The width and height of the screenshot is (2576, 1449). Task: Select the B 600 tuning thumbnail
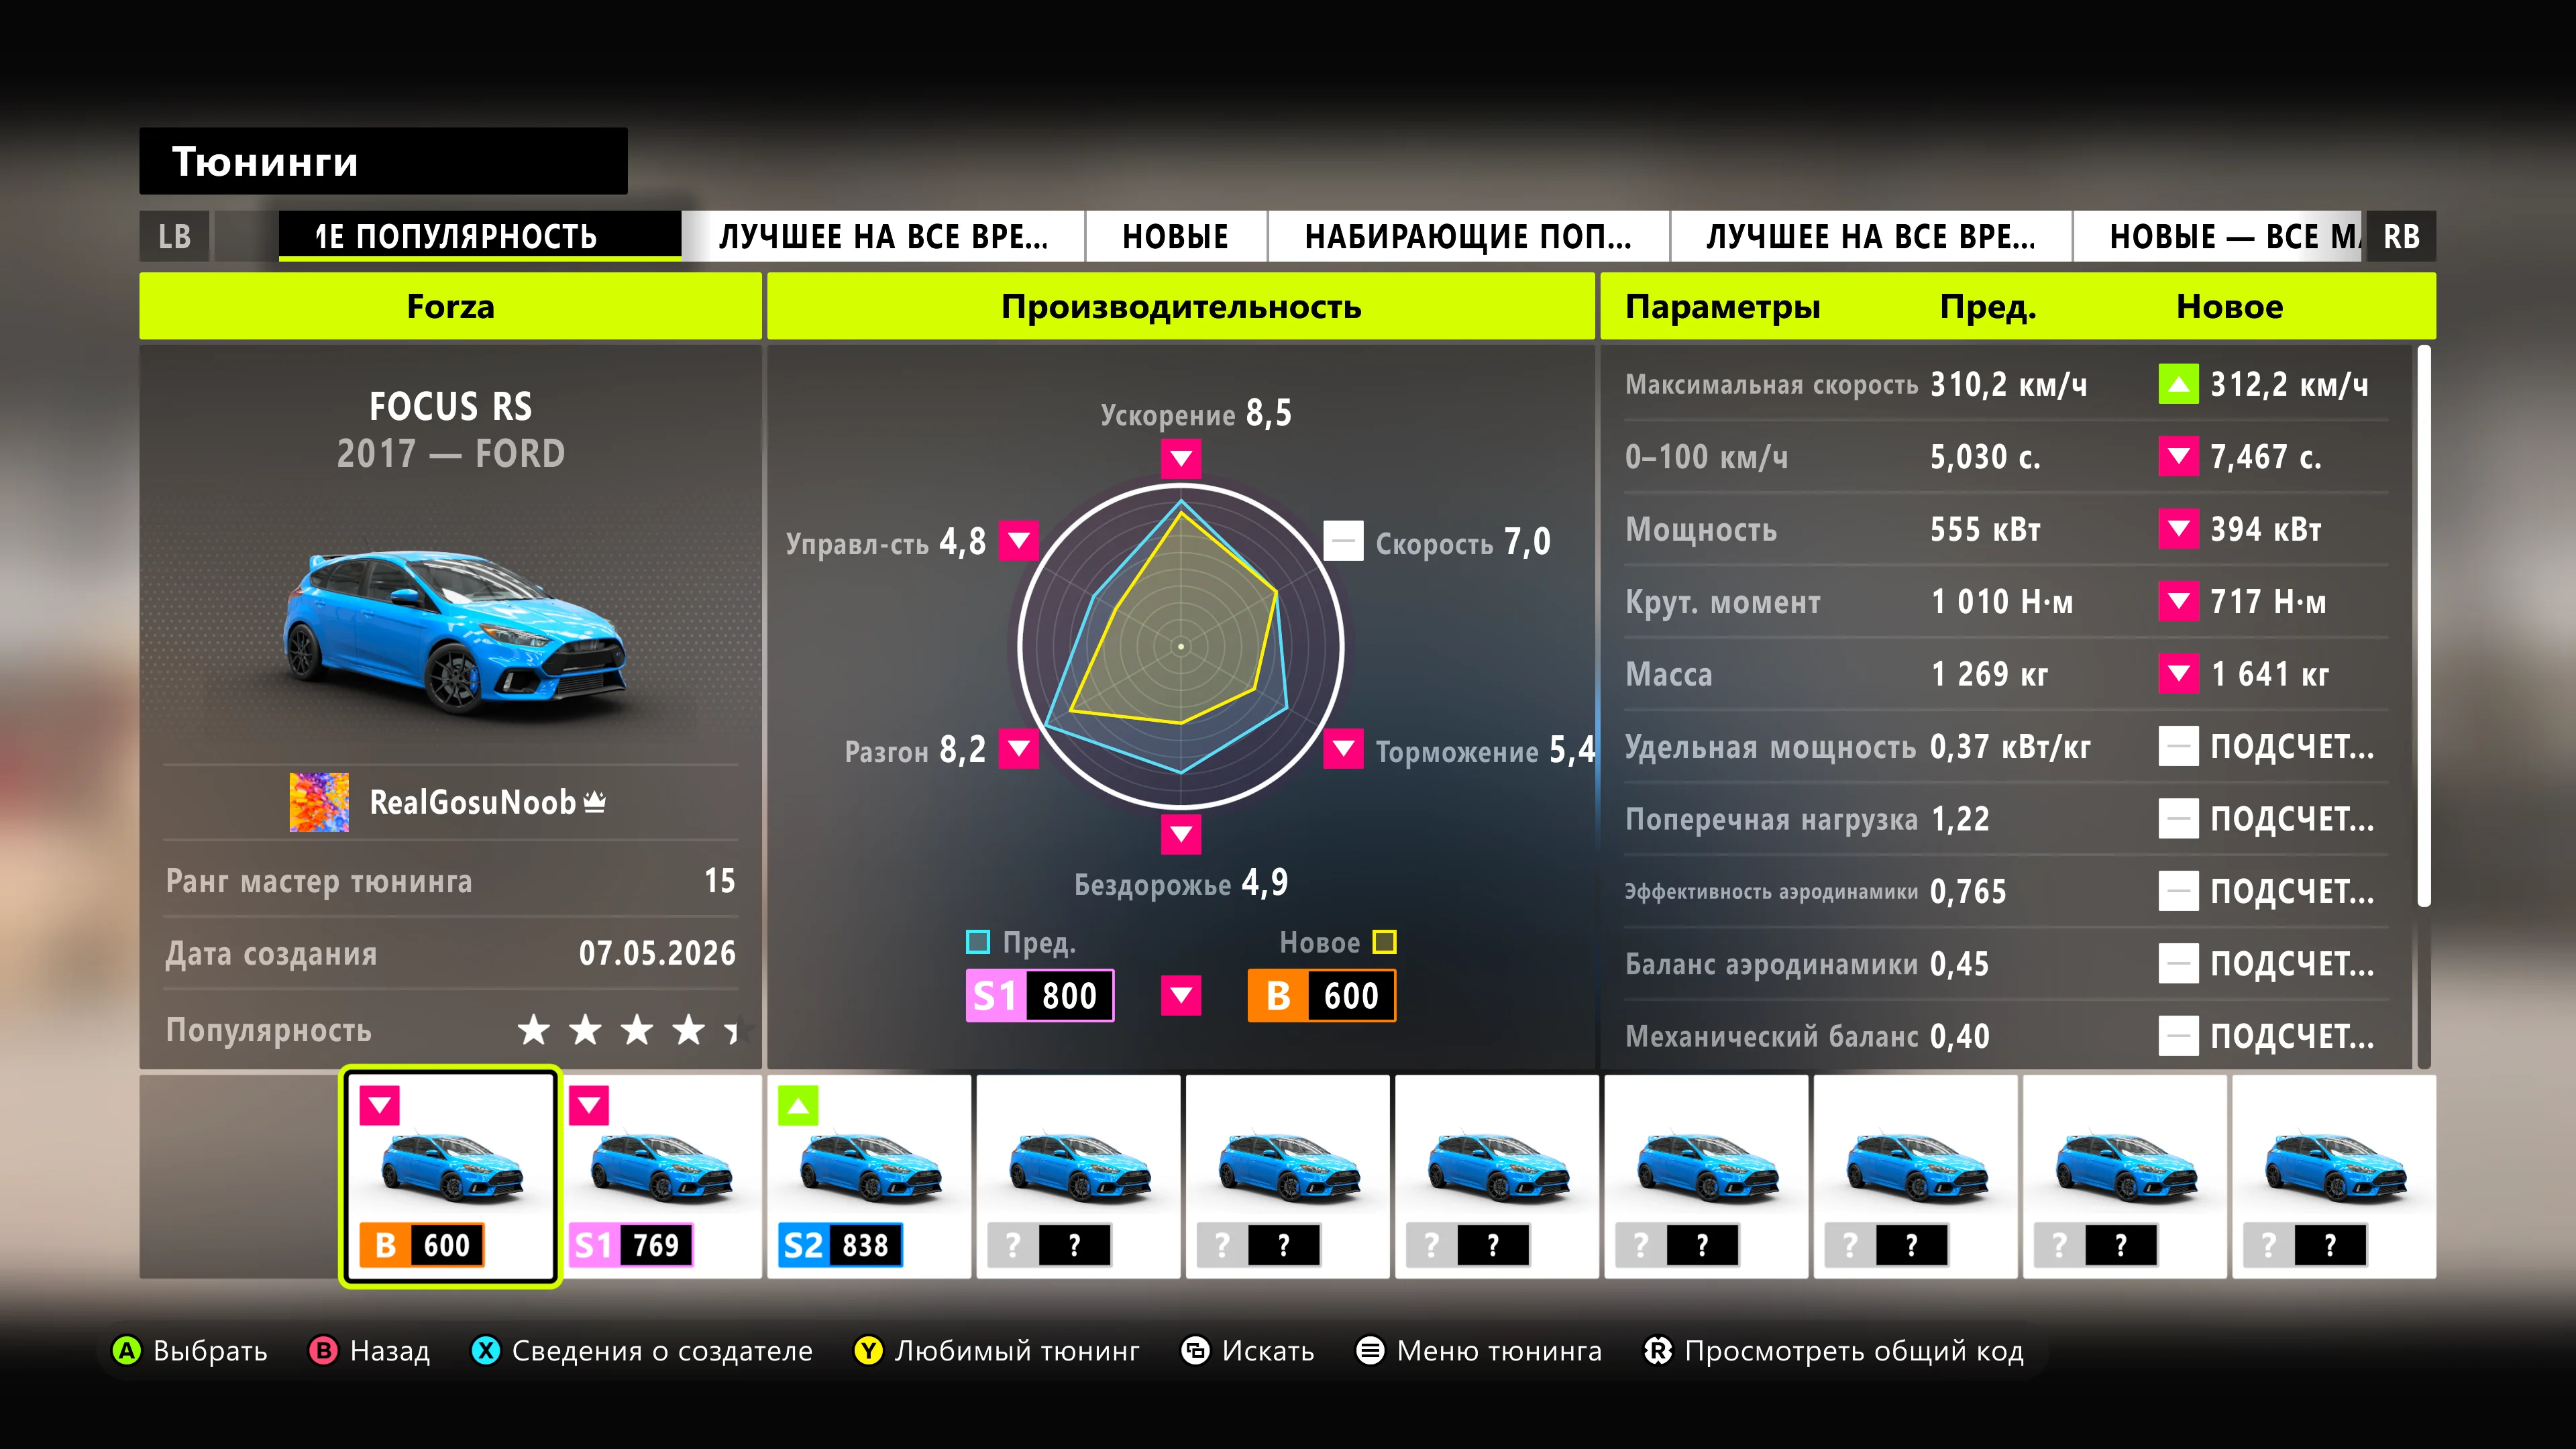click(450, 1177)
